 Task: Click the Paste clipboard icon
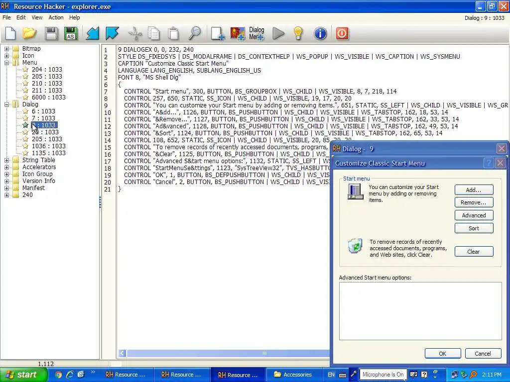[173, 33]
